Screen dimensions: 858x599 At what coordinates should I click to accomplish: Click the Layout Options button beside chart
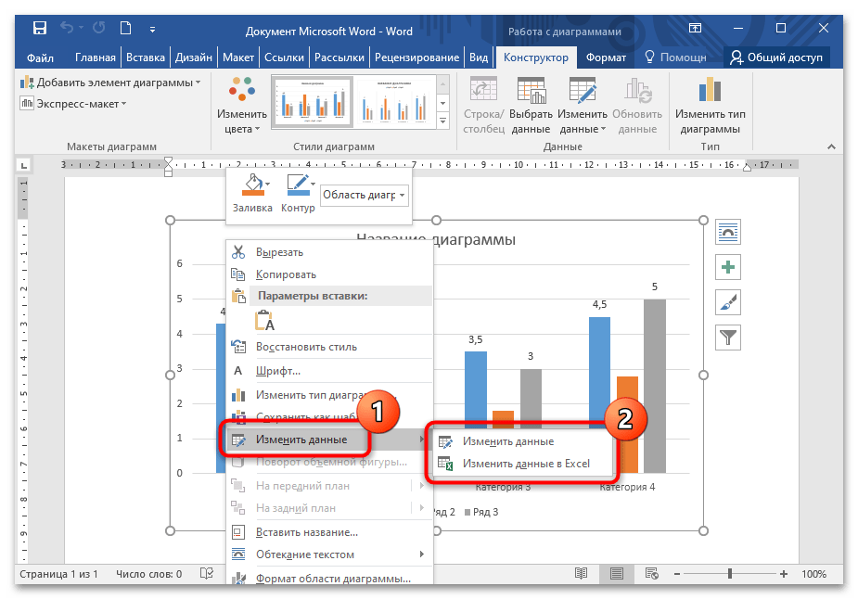click(728, 232)
